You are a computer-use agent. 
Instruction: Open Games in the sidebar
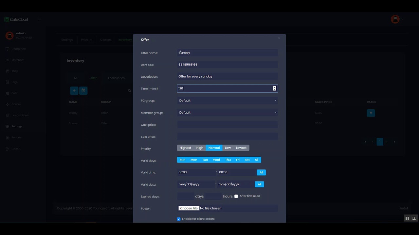14,104
